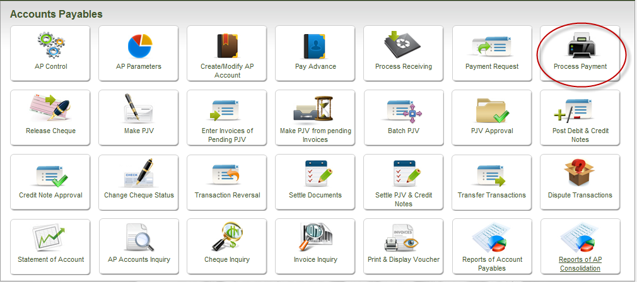The image size is (637, 282).
Task: Open the AP Control gears icon
Action: 50,45
